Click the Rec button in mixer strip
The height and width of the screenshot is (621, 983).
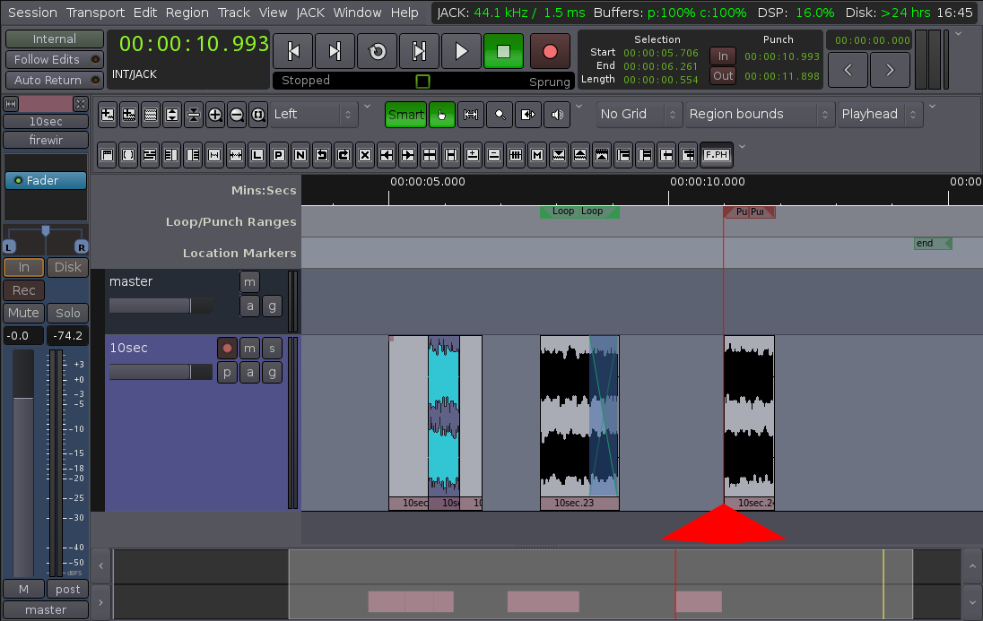(x=24, y=290)
